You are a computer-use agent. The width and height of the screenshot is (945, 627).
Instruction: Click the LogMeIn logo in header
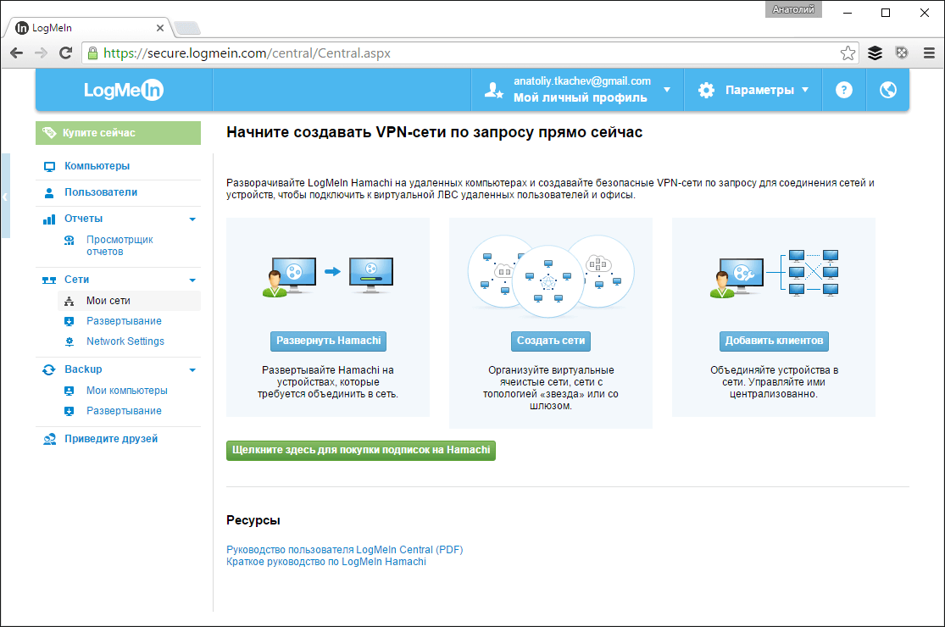[124, 90]
